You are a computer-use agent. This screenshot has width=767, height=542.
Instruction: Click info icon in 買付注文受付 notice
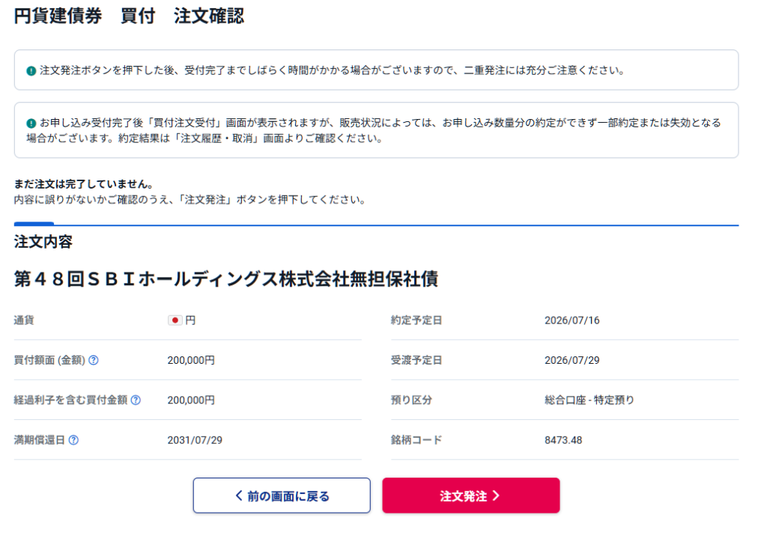point(31,124)
